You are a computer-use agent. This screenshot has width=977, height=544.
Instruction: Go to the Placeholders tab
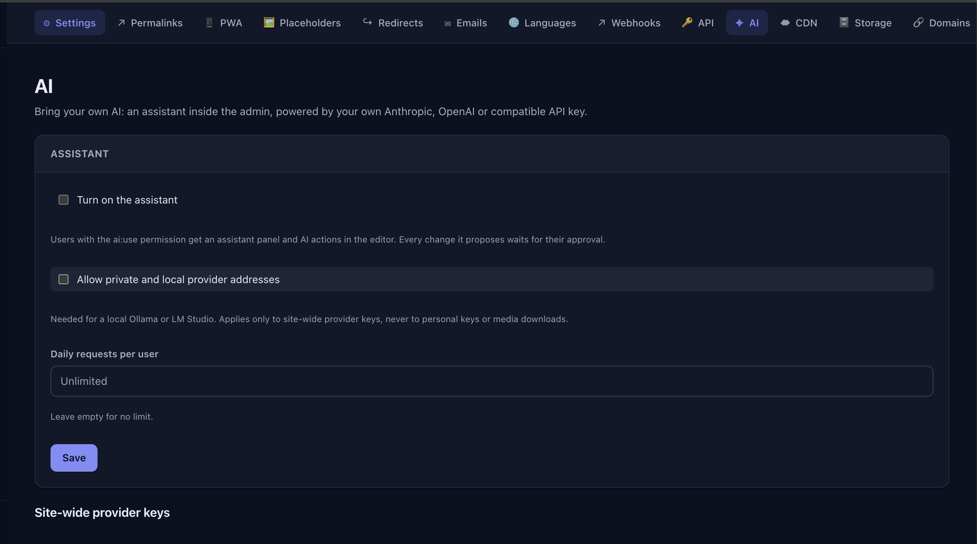tap(302, 23)
